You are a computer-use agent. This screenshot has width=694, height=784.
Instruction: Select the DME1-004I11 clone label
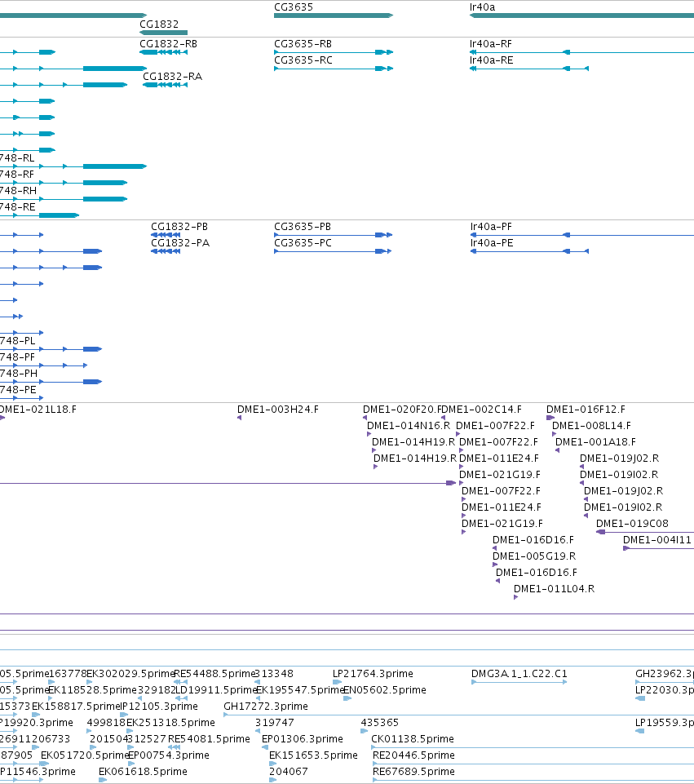pyautogui.click(x=657, y=540)
